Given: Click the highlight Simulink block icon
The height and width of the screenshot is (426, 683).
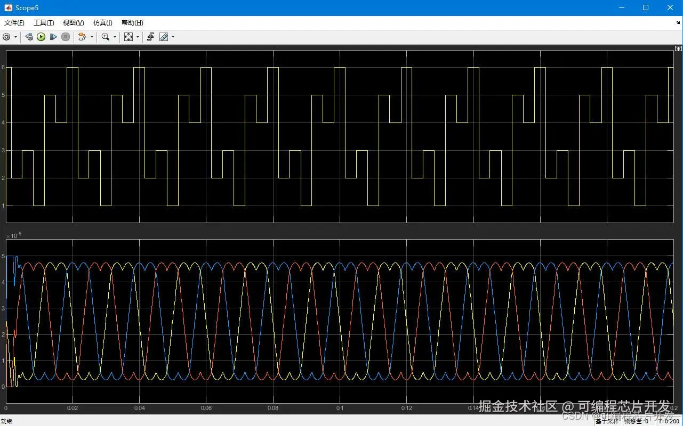Looking at the screenshot, I should pos(82,37).
